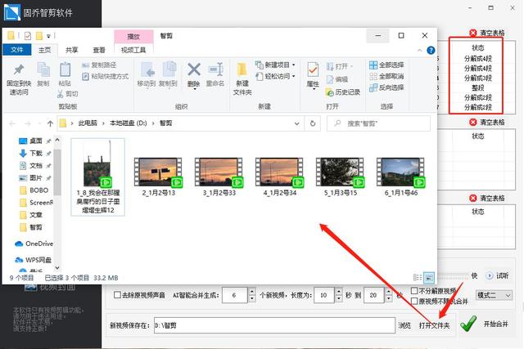Switch to the Home (主页) tab

click(44, 50)
